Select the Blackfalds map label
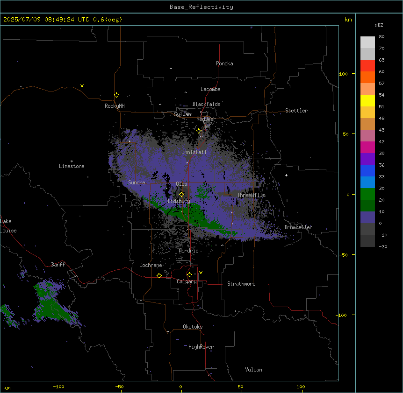This screenshot has height=393, width=403. click(206, 104)
